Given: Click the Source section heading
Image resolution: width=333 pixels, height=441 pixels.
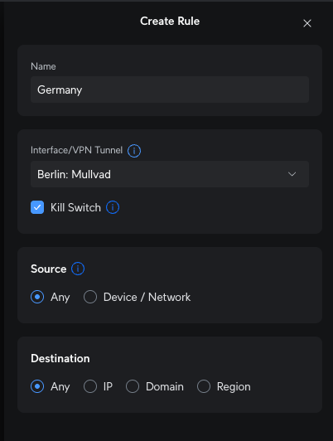Looking at the screenshot, I should tap(49, 269).
